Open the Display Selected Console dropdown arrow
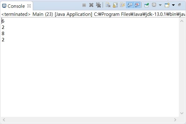The image size is (186, 124). click(x=160, y=5)
